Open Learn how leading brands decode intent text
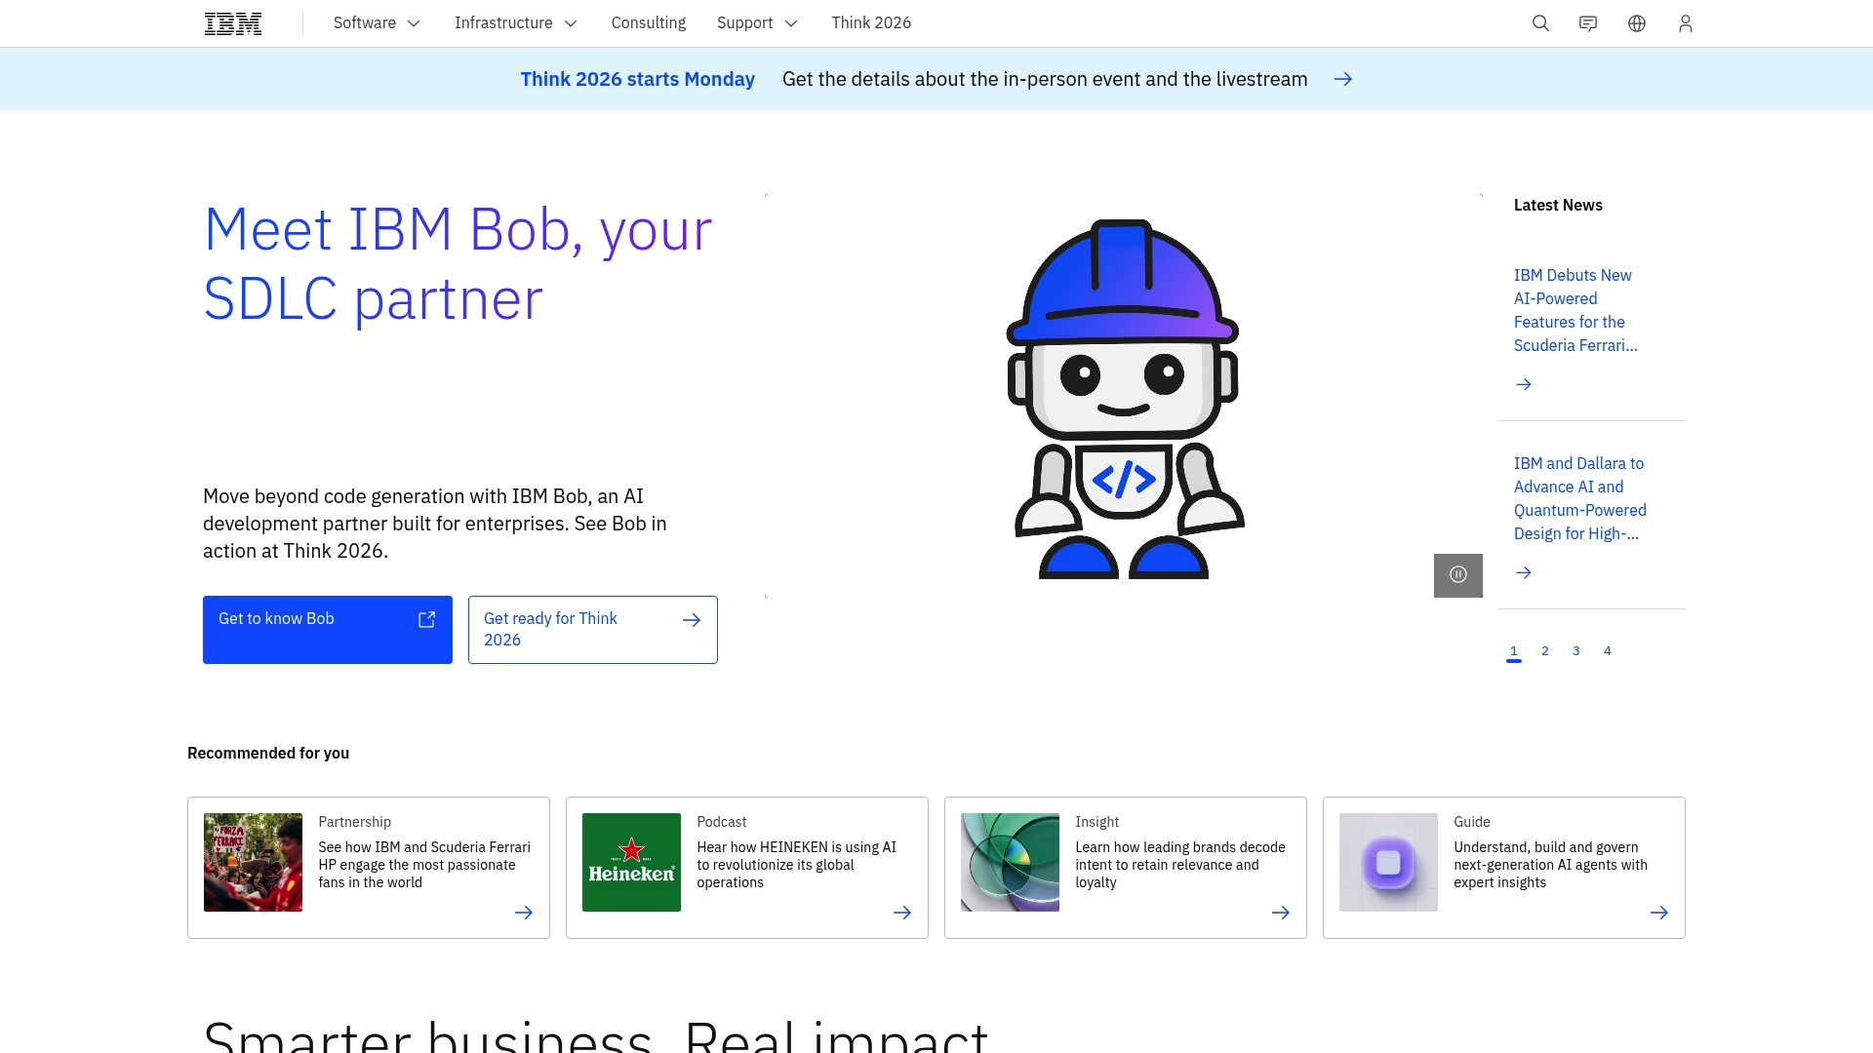 tap(1180, 866)
